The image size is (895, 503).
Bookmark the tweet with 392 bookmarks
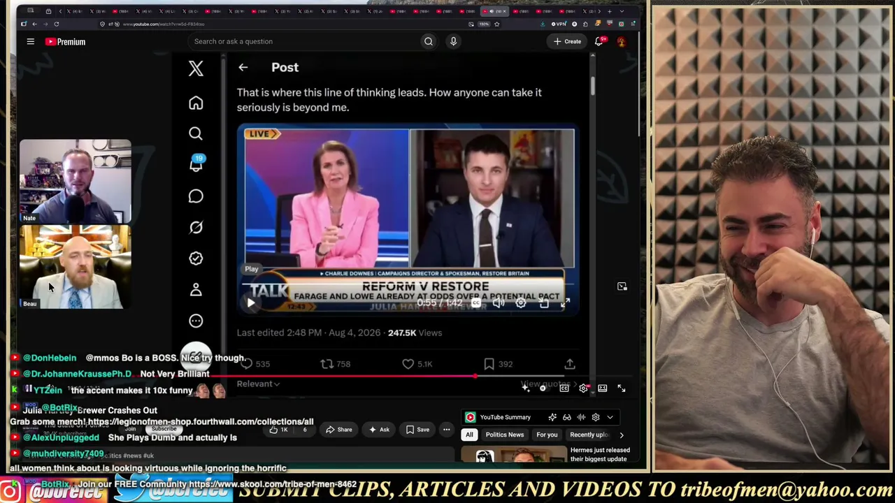[x=498, y=364]
